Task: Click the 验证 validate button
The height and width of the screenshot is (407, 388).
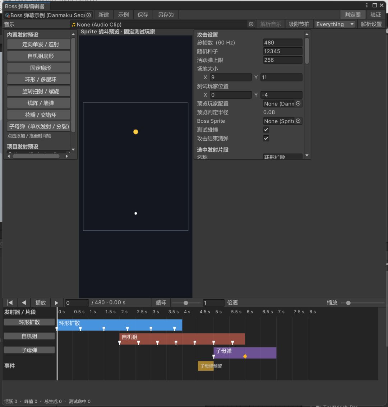Action: click(375, 15)
